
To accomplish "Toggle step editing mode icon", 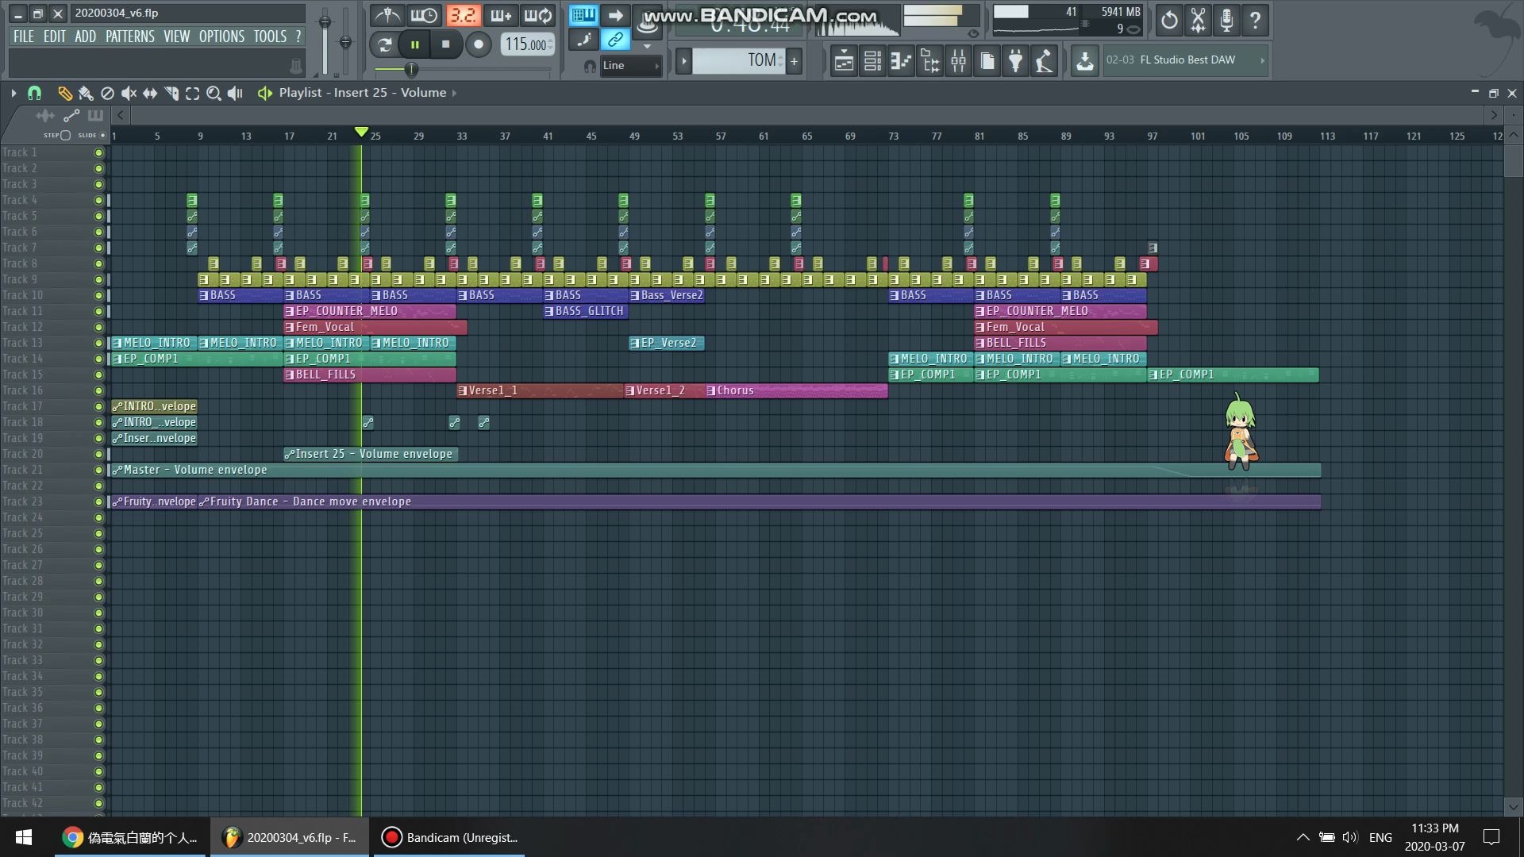I will [583, 40].
